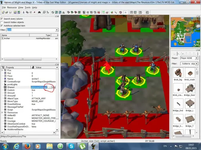The image size is (201, 150).
Task: Click the Property column header
Action: tap(16, 67)
